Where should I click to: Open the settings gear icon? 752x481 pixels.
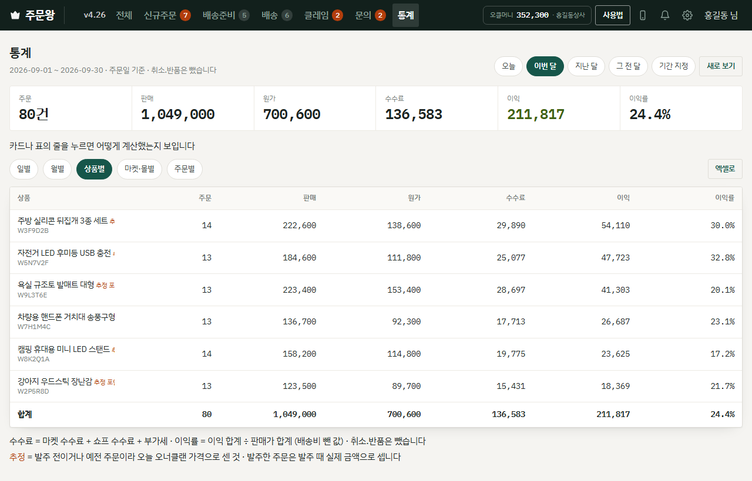coord(687,15)
